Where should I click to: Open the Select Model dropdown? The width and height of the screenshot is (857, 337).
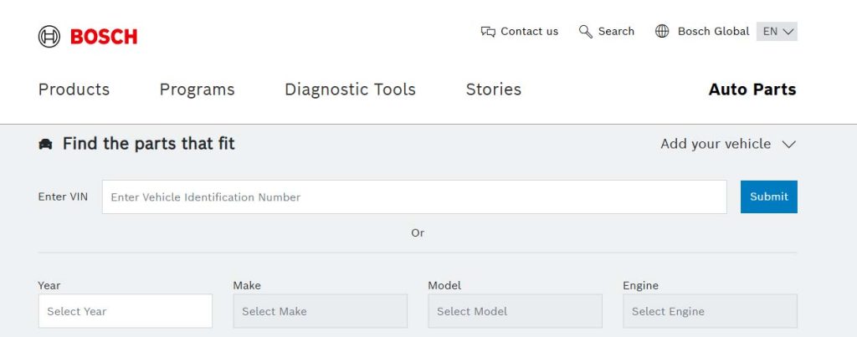click(515, 311)
